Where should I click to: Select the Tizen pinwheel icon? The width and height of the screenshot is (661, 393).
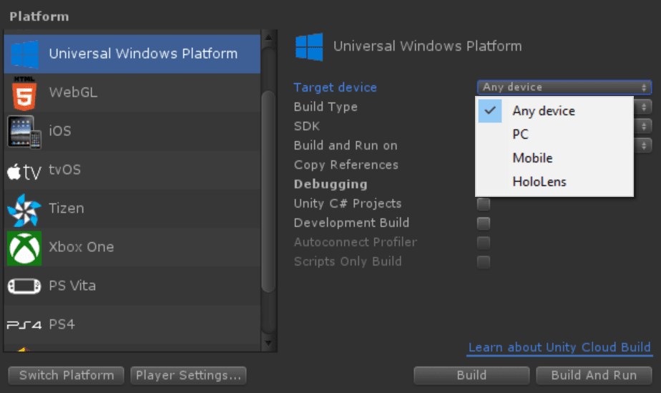tap(24, 210)
